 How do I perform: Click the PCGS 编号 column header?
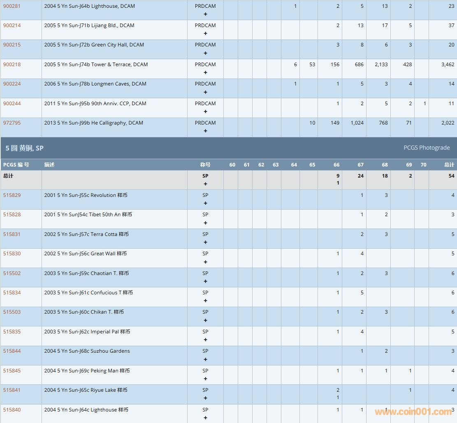pyautogui.click(x=16, y=165)
